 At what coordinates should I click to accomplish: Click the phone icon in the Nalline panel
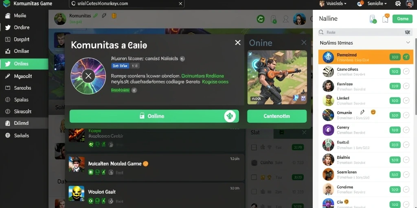(x=373, y=19)
